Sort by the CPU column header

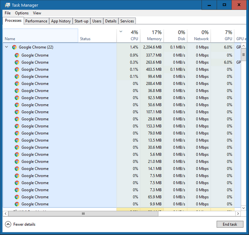(128, 36)
